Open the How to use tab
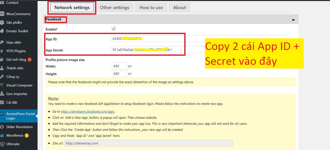 coord(151,8)
